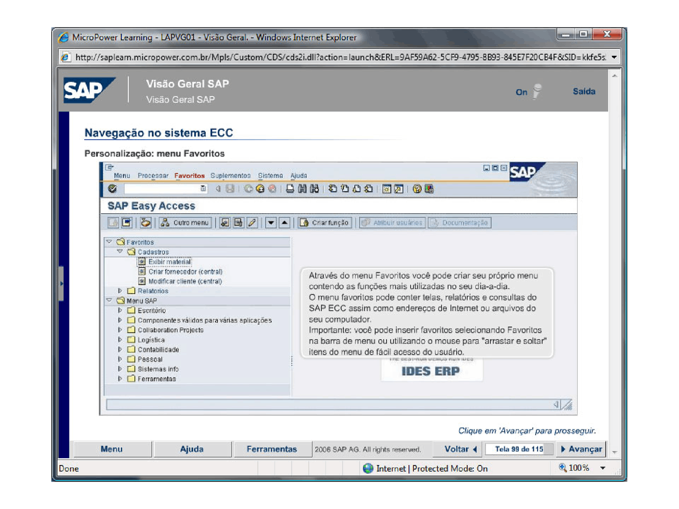Select the pencil edit icon in application toolbar
Viewport: 679px width, 509px height.
(253, 223)
